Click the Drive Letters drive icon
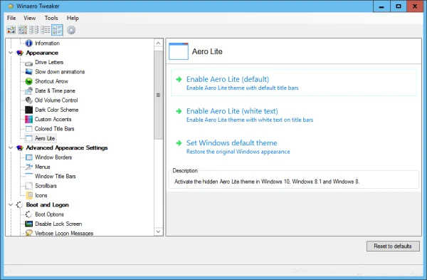The image size is (427, 280). click(x=28, y=63)
